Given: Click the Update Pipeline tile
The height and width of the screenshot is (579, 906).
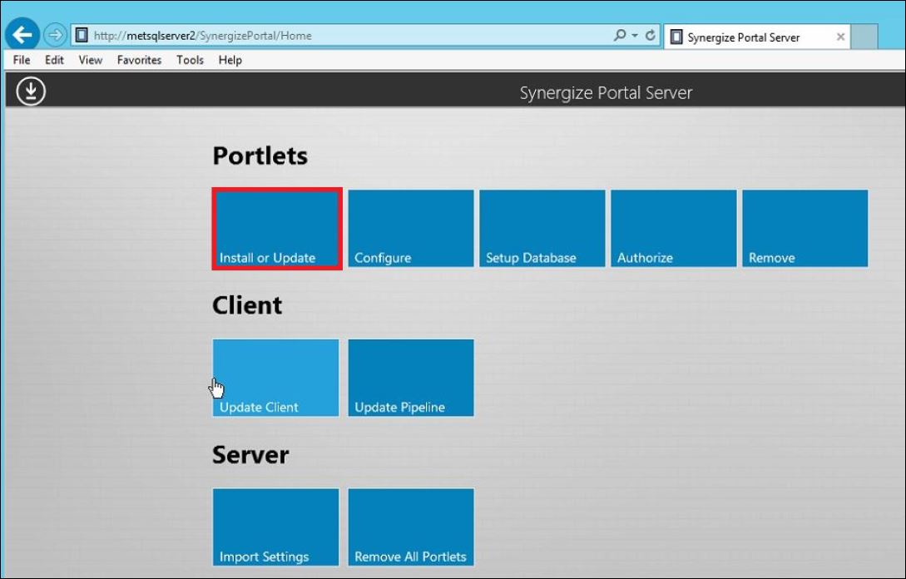Looking at the screenshot, I should coord(411,378).
